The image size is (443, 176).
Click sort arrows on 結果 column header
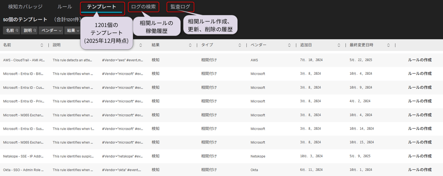point(190,45)
